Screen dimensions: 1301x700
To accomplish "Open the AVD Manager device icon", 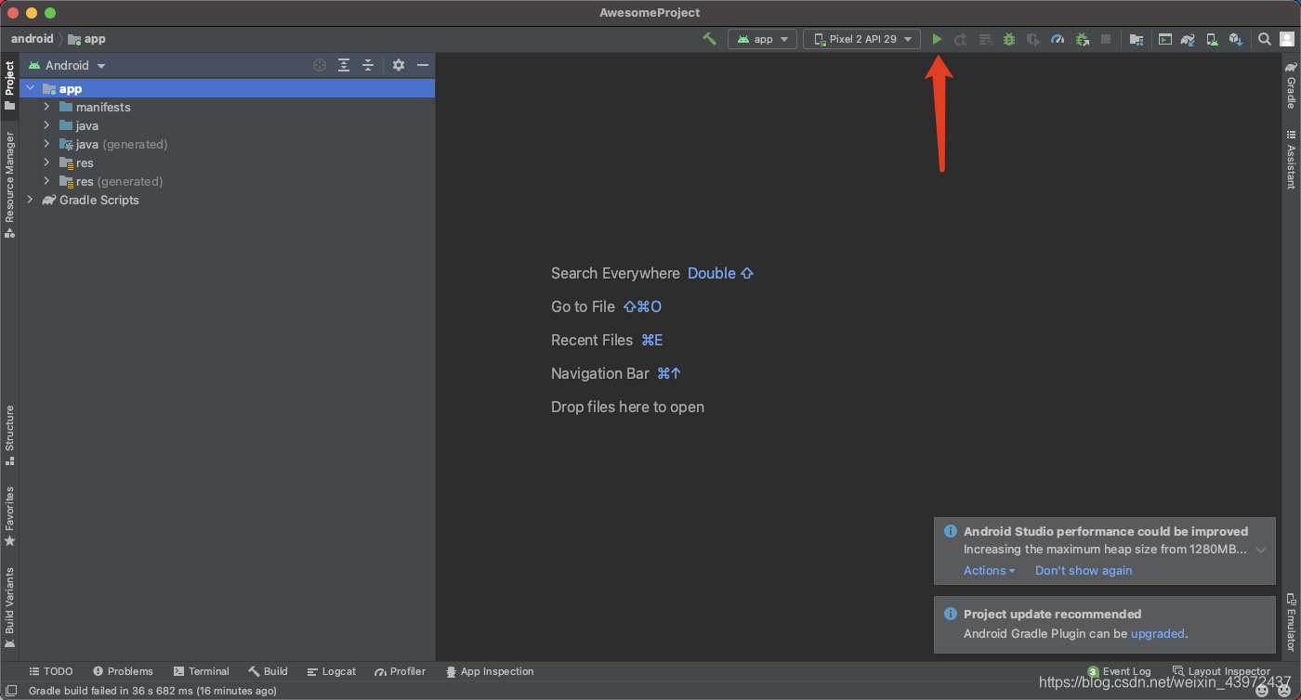I will pos(1212,39).
